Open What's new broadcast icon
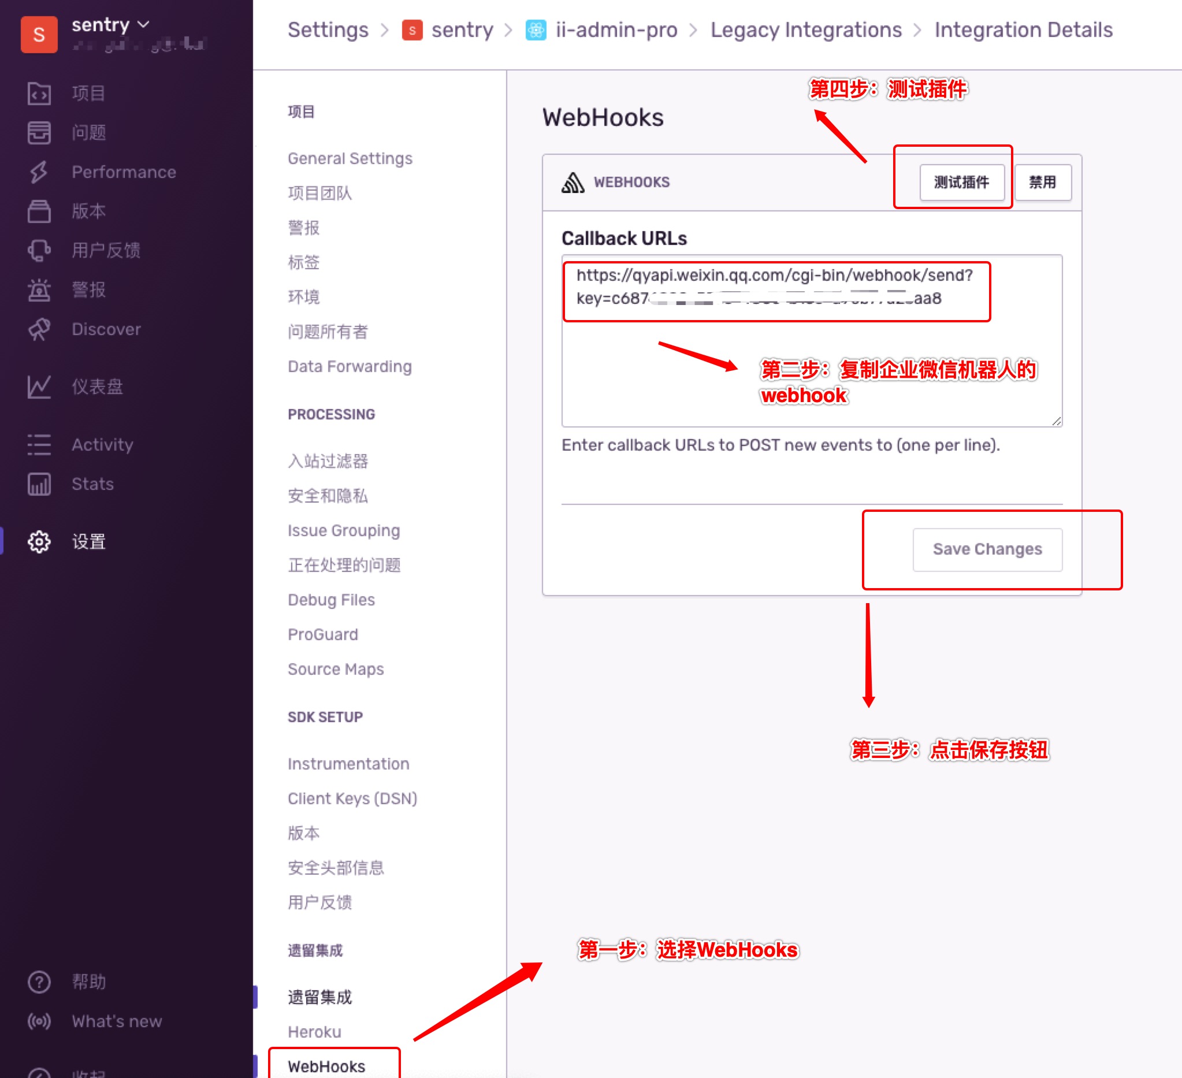 (x=39, y=1021)
